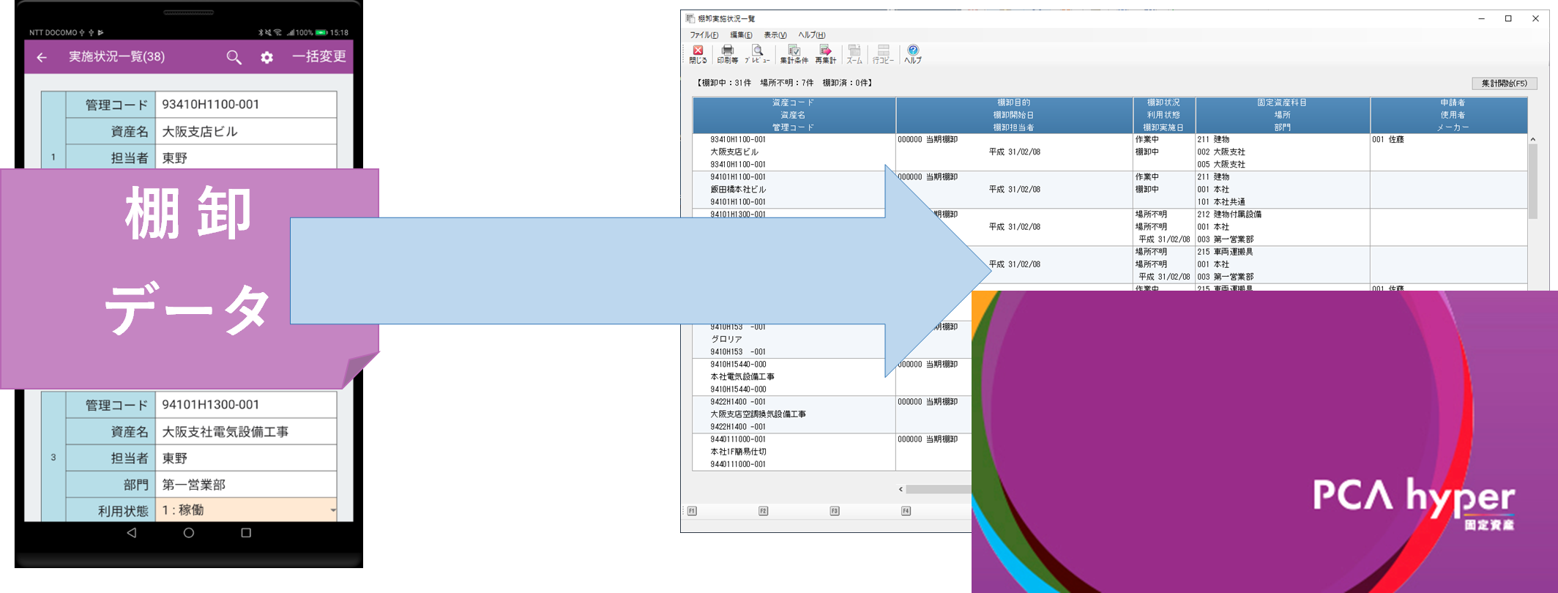1558x593 pixels.
Task: Select the row 本社1F簡易仕切
Action: [x=738, y=452]
